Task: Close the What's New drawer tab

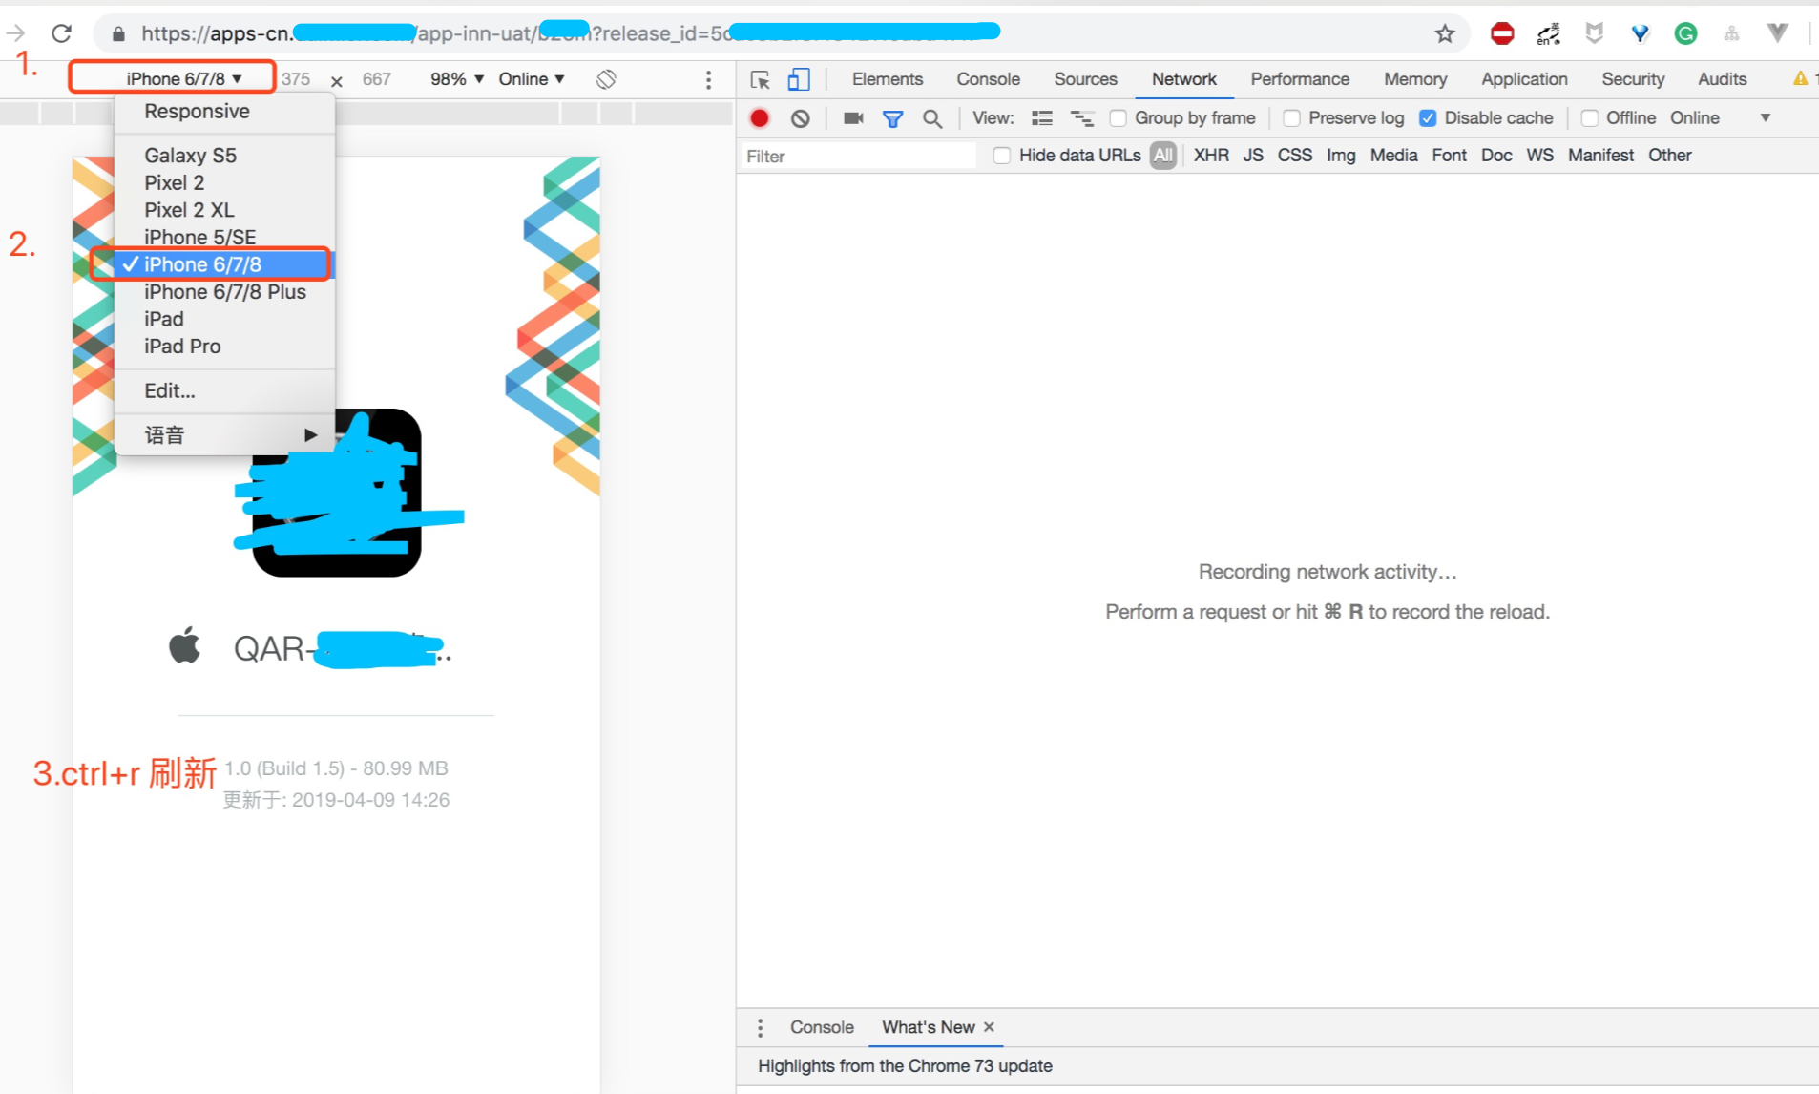Action: (990, 1027)
